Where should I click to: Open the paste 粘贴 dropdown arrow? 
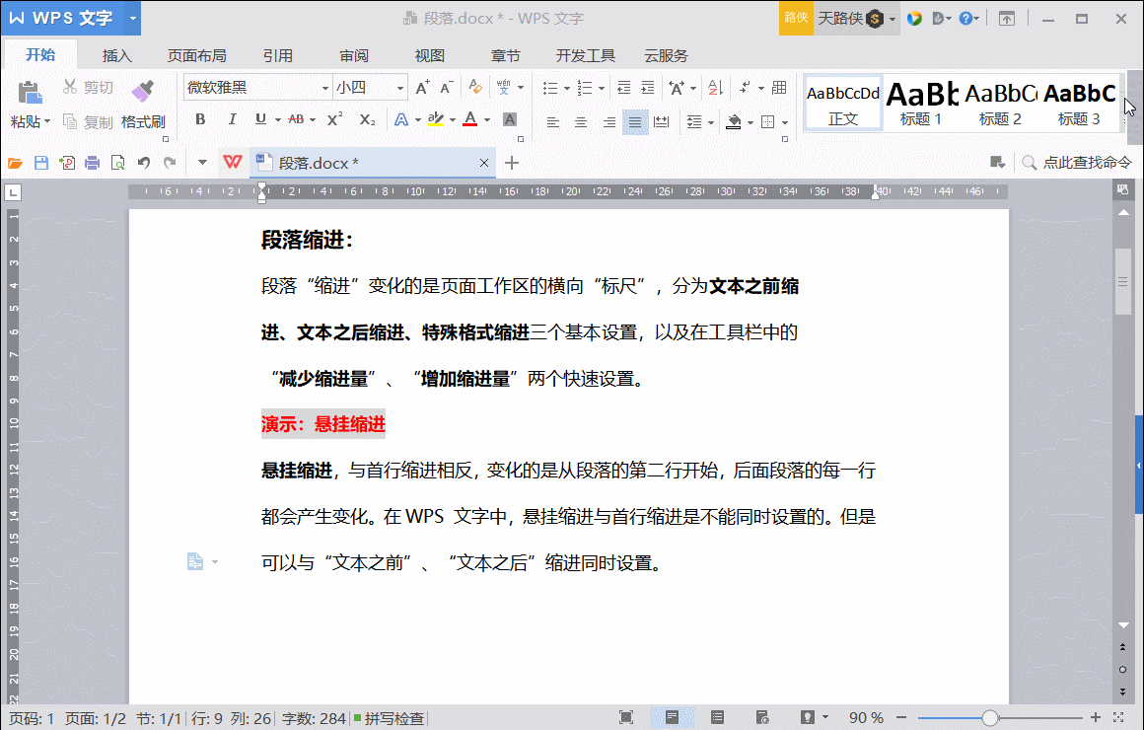click(x=46, y=122)
